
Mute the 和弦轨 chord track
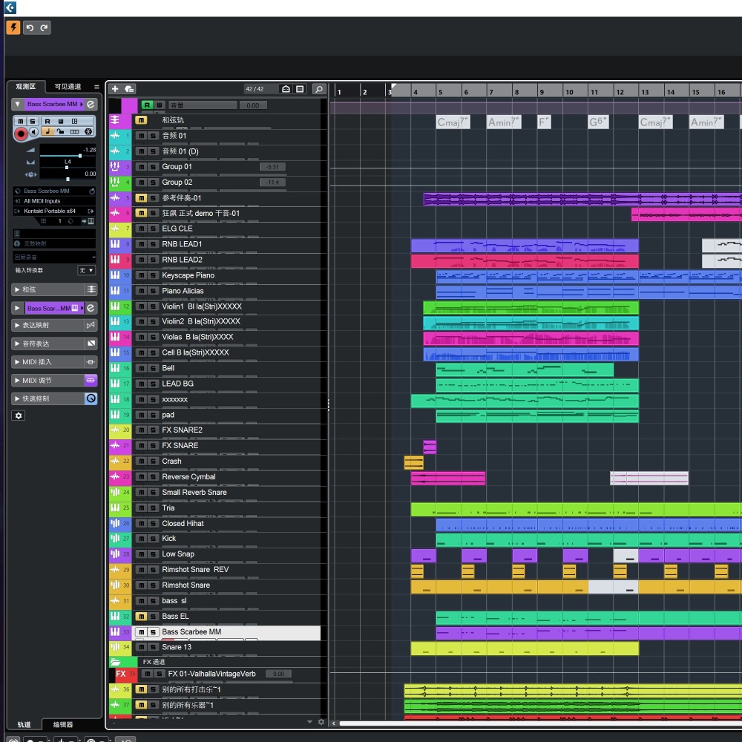(x=141, y=120)
